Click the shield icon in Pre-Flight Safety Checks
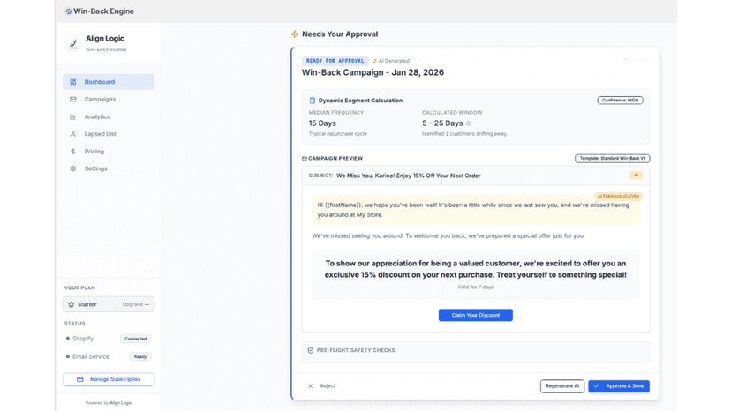 311,350
